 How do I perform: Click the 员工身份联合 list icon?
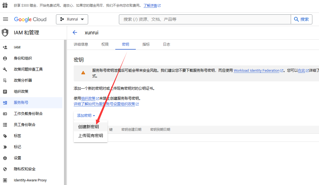click(5, 125)
